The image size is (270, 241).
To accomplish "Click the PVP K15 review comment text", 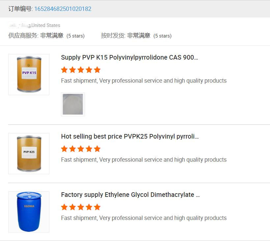I will click(144, 81).
